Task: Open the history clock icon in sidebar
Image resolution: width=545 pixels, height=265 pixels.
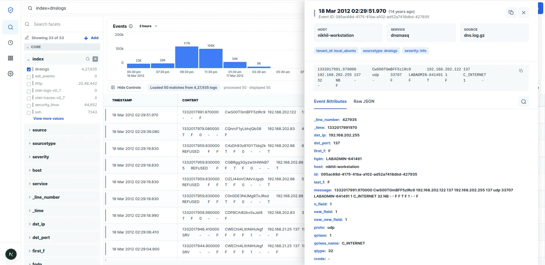Action: [x=11, y=43]
